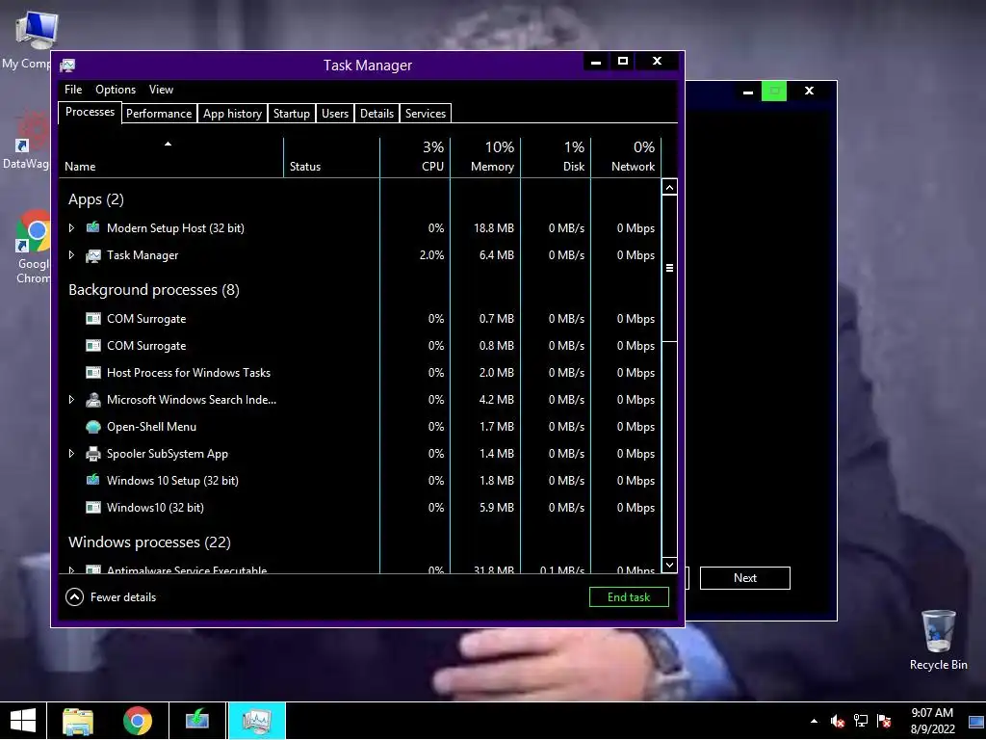986x740 pixels.
Task: Click the End task button
Action: tap(629, 597)
